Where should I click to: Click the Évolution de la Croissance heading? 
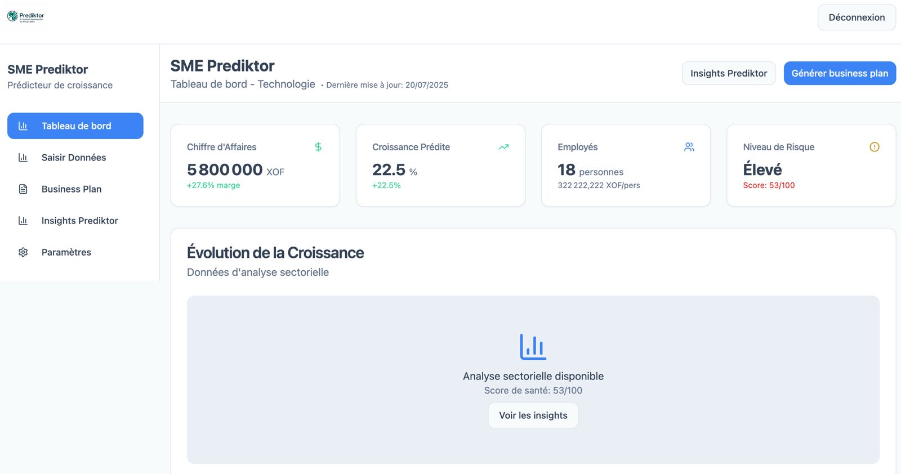point(275,253)
